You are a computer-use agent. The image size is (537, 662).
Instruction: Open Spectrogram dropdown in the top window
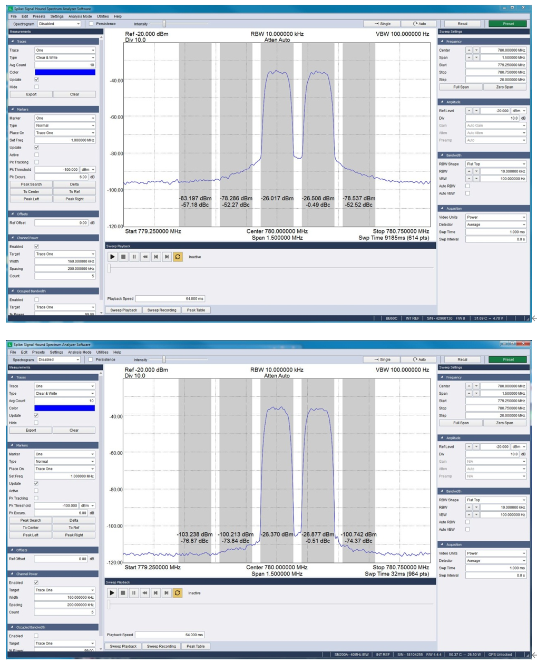[59, 24]
